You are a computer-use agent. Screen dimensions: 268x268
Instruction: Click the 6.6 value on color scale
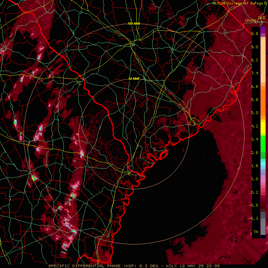[255, 86]
